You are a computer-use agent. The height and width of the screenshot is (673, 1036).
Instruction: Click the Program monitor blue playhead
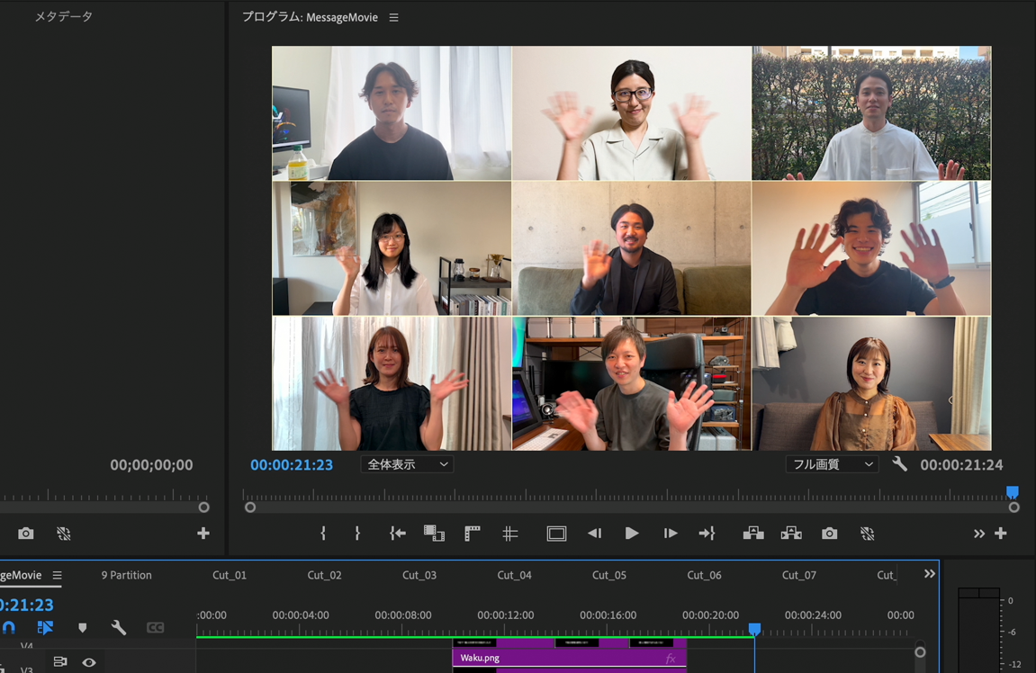tap(1013, 492)
